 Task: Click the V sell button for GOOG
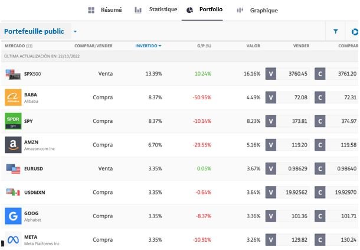[x=271, y=216]
